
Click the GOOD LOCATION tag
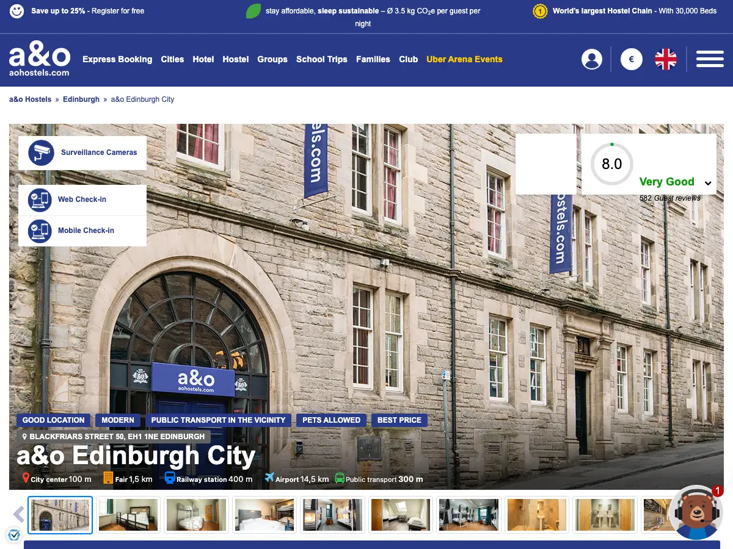coord(54,420)
